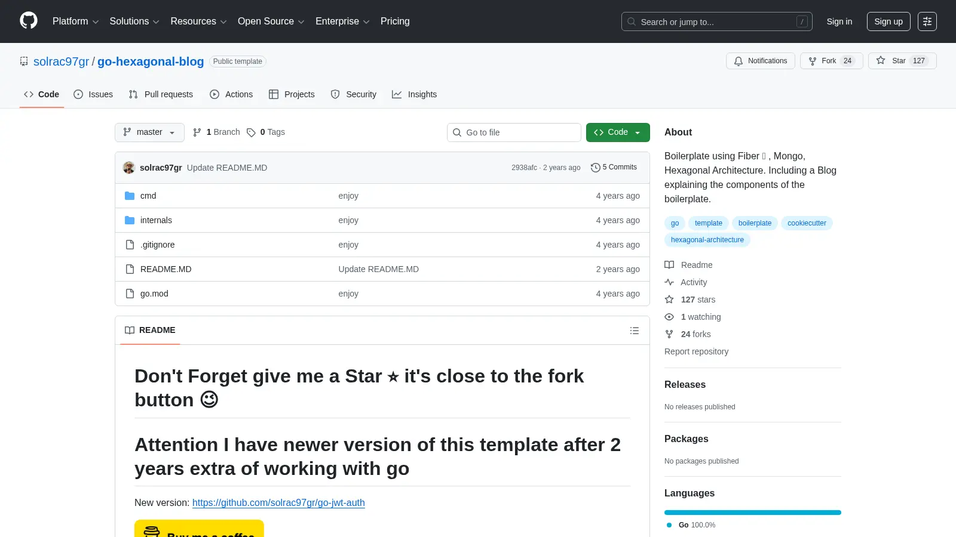Screen dimensions: 956x537
Task: Open the Pull requests tab
Action: coord(161,94)
